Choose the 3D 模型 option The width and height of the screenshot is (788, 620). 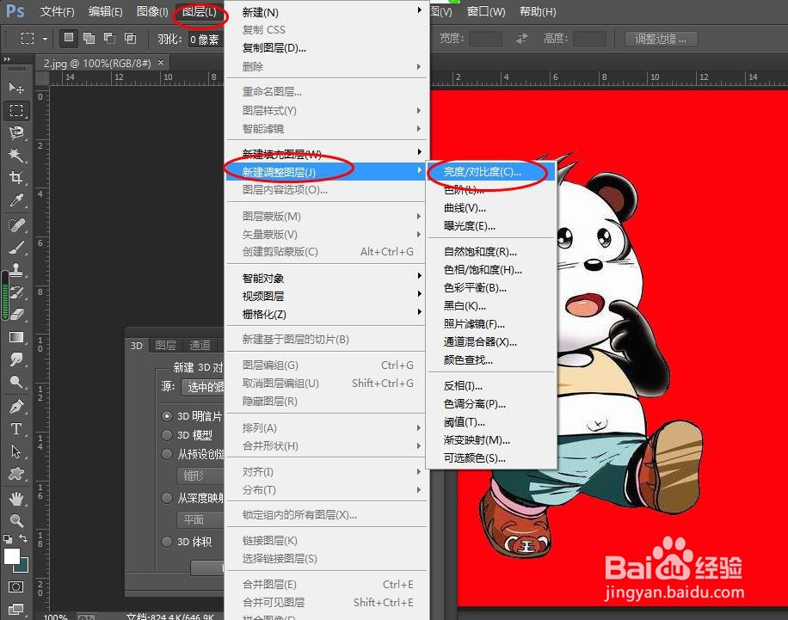[165, 434]
